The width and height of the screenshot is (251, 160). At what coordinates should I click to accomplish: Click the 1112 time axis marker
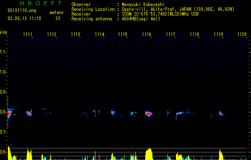click(x=51, y=34)
